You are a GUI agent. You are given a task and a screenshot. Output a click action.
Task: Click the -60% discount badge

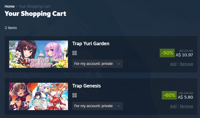[169, 95]
